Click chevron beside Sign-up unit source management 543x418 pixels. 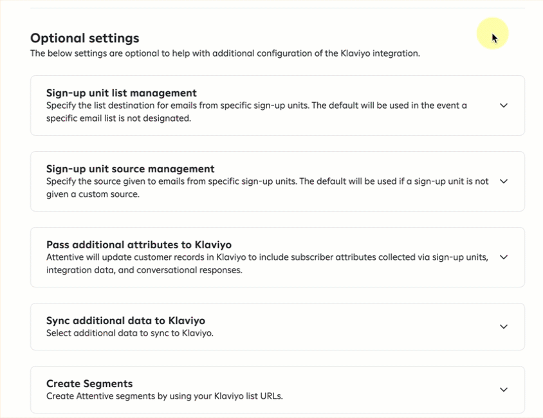tap(504, 181)
